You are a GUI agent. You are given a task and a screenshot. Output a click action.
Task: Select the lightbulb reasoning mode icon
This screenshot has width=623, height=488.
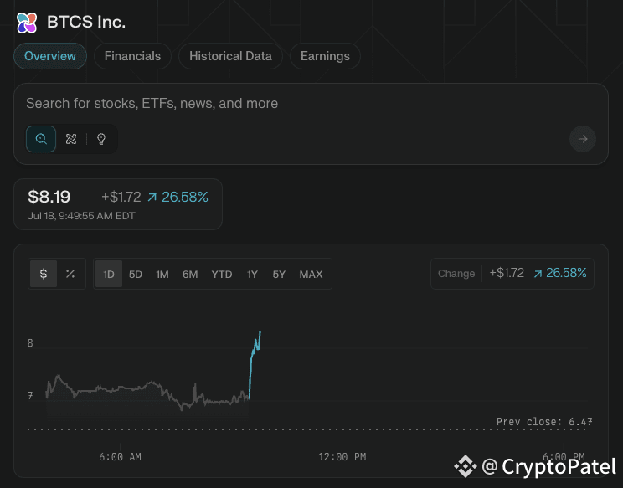(101, 139)
